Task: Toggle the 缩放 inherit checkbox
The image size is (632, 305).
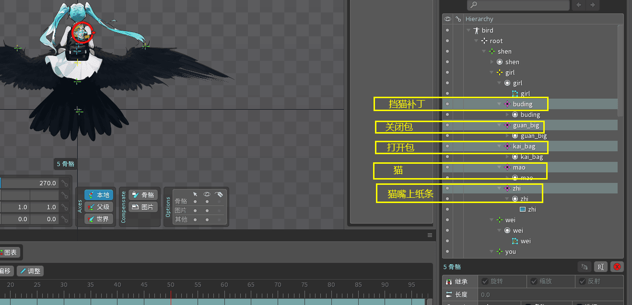Action: (x=533, y=282)
